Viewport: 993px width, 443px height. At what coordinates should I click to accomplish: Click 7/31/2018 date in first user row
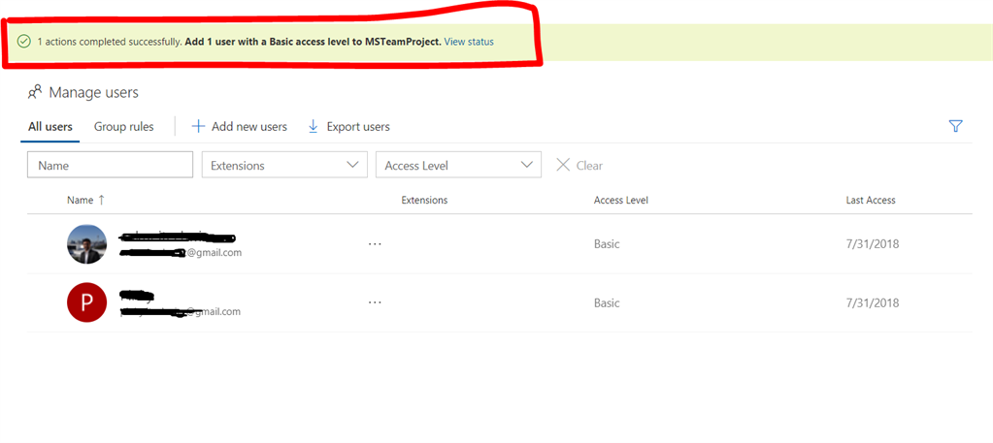click(873, 243)
